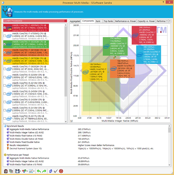
Task: Click the Intel logo beside Core i5-3317U
Action: tap(9, 119)
